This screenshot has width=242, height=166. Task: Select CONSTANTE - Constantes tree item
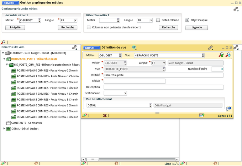[x=27, y=123]
